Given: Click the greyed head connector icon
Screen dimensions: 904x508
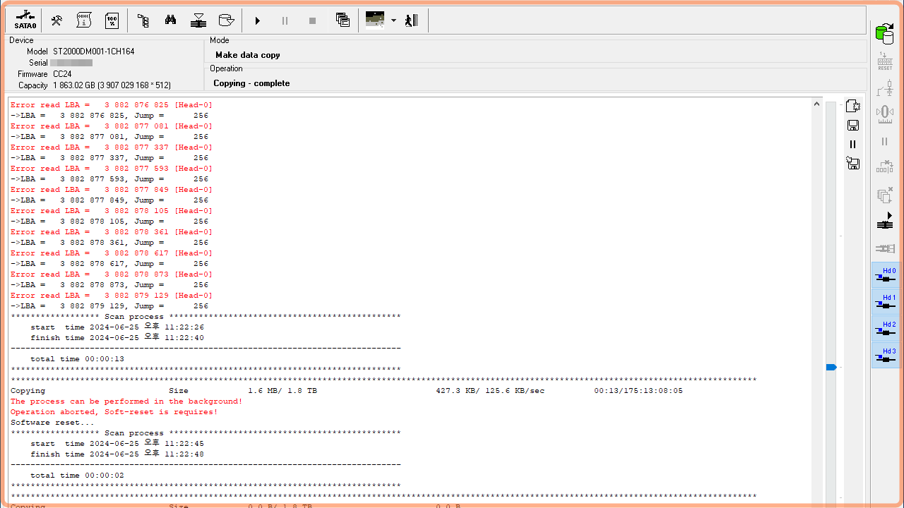Looking at the screenshot, I should (x=885, y=248).
